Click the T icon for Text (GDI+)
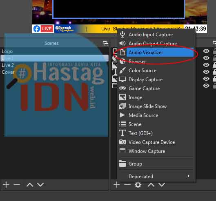 click(x=122, y=133)
